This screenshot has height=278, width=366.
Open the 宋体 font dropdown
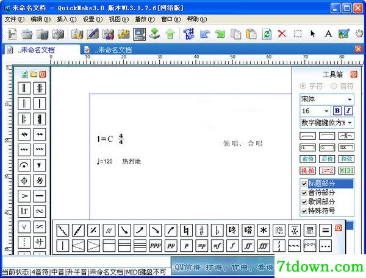(x=350, y=99)
